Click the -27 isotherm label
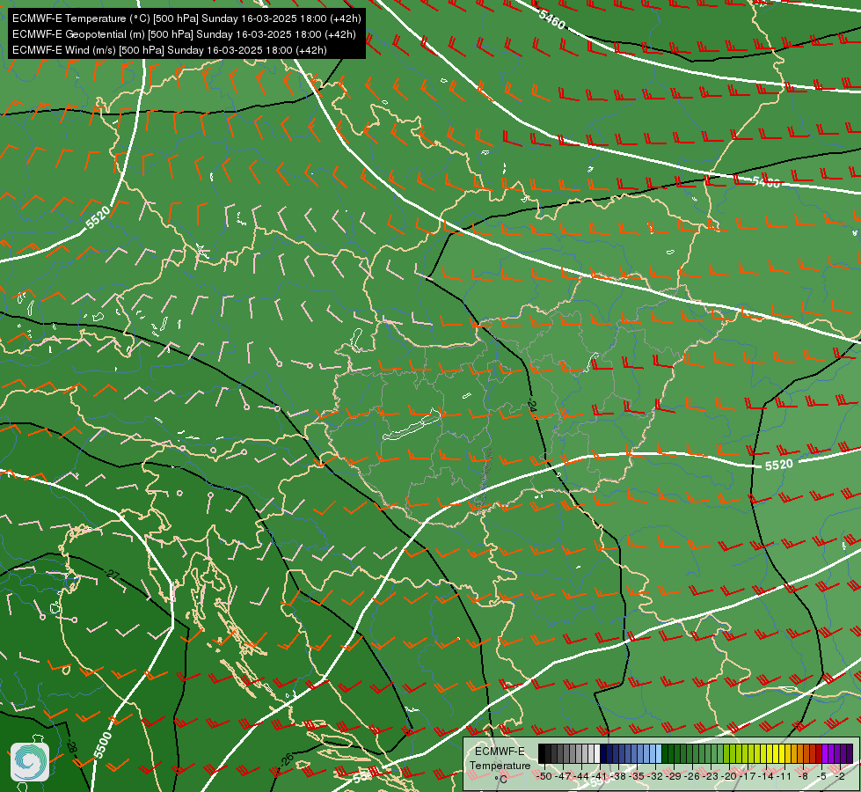The width and height of the screenshot is (861, 792). click(x=113, y=575)
